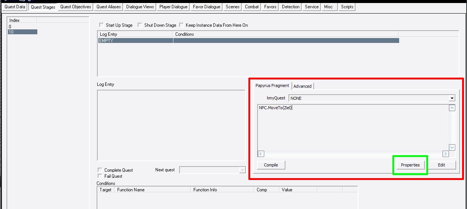Open script Properties button
The image size is (467, 209).
pyautogui.click(x=410, y=165)
